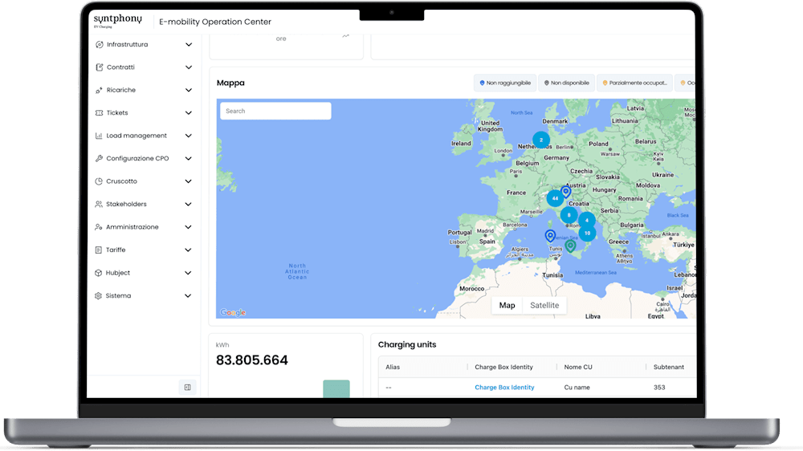The height and width of the screenshot is (451, 803).
Task: Click the Sistema gear icon
Action: coord(99,296)
